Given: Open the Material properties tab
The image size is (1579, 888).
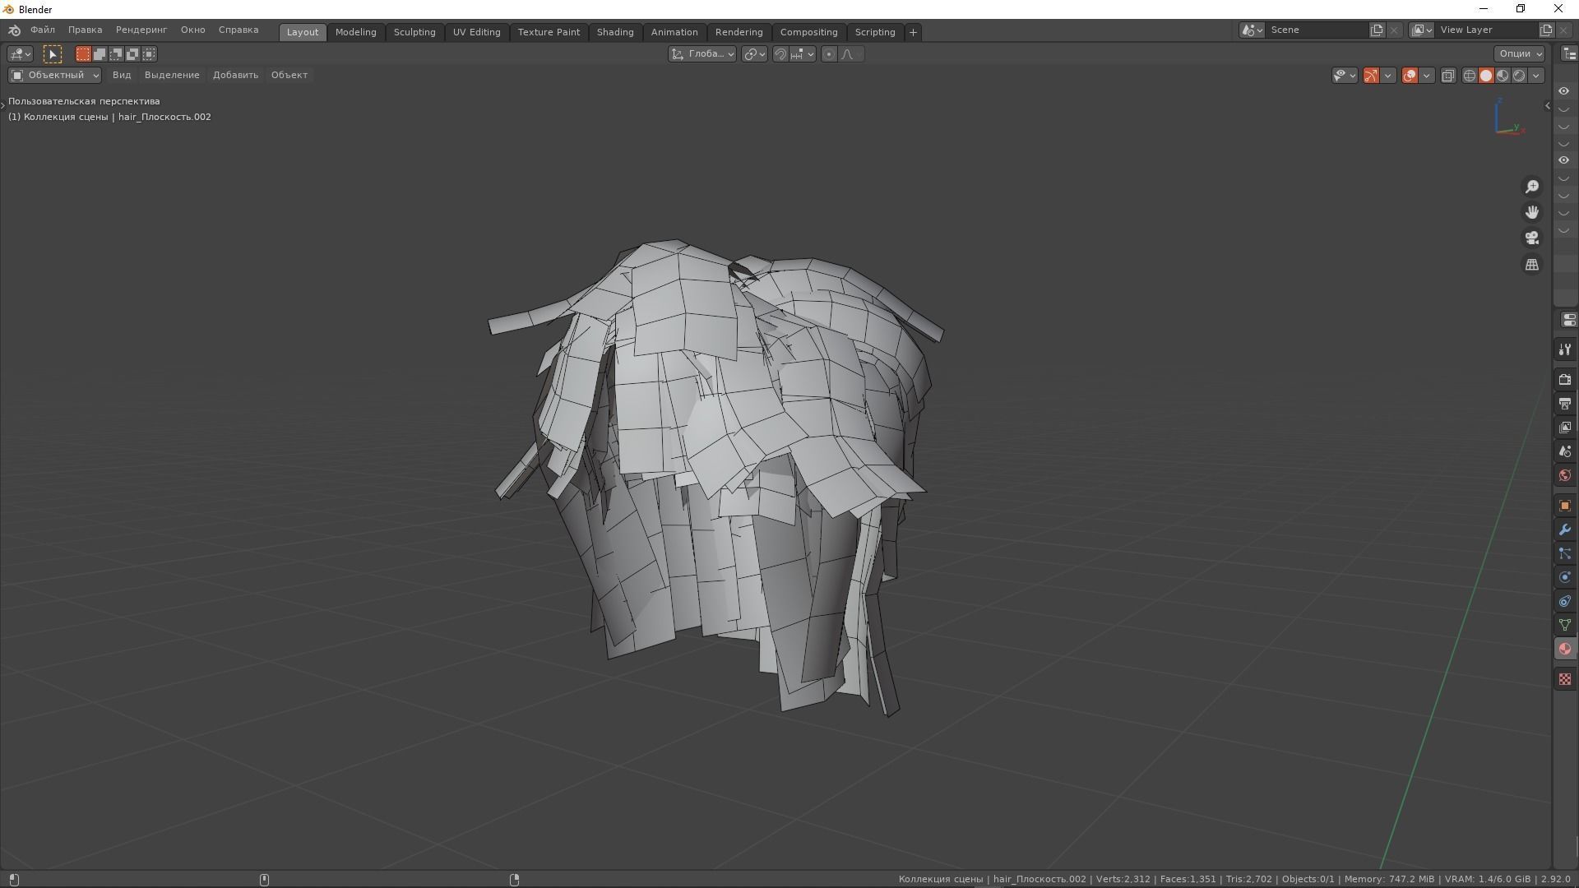Looking at the screenshot, I should [1564, 650].
